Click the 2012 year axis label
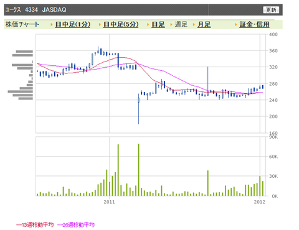Screen dimensions: 299x230 pyautogui.click(x=260, y=202)
